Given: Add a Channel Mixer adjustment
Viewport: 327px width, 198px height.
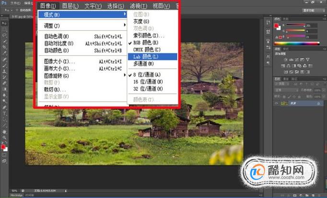Looking at the screenshot, I should 305,66.
